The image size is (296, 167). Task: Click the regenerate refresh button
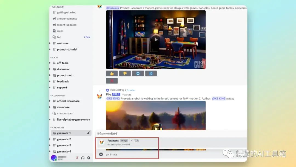138,74
